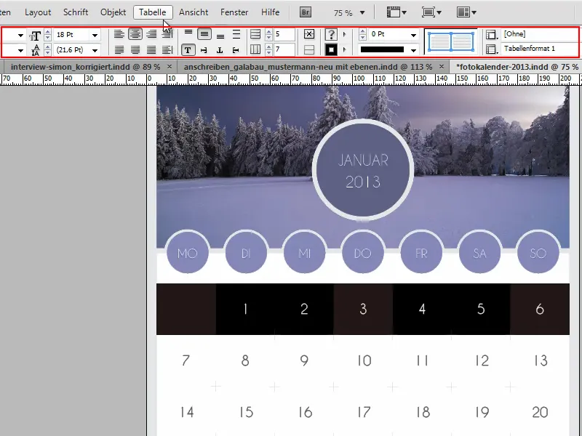Open the leading 21,6 Pt dropdown

[x=95, y=50]
